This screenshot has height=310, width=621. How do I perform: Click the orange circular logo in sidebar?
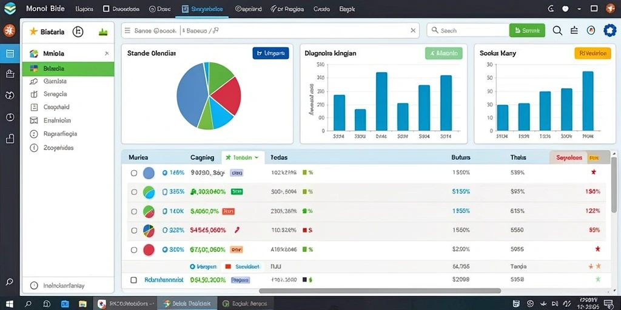10,30
